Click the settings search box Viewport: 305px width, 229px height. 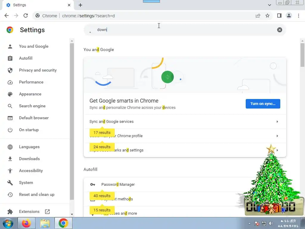point(185,30)
